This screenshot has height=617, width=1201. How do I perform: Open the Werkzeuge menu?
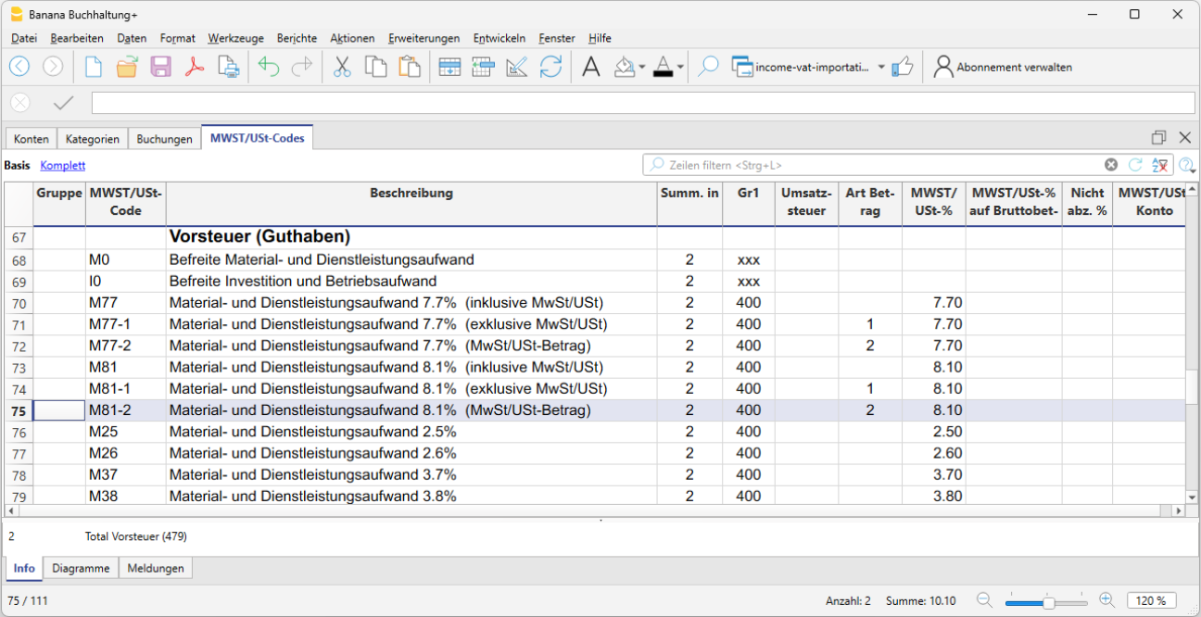tap(235, 38)
